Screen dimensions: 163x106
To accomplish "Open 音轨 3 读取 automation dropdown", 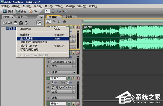I will click(74, 98).
